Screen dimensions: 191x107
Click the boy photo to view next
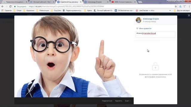pos(74,56)
